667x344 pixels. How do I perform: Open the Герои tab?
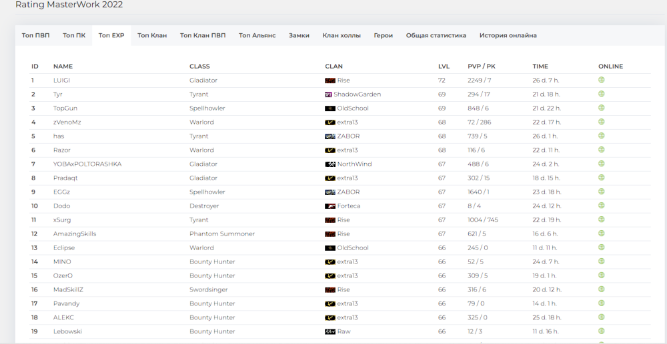coord(384,36)
